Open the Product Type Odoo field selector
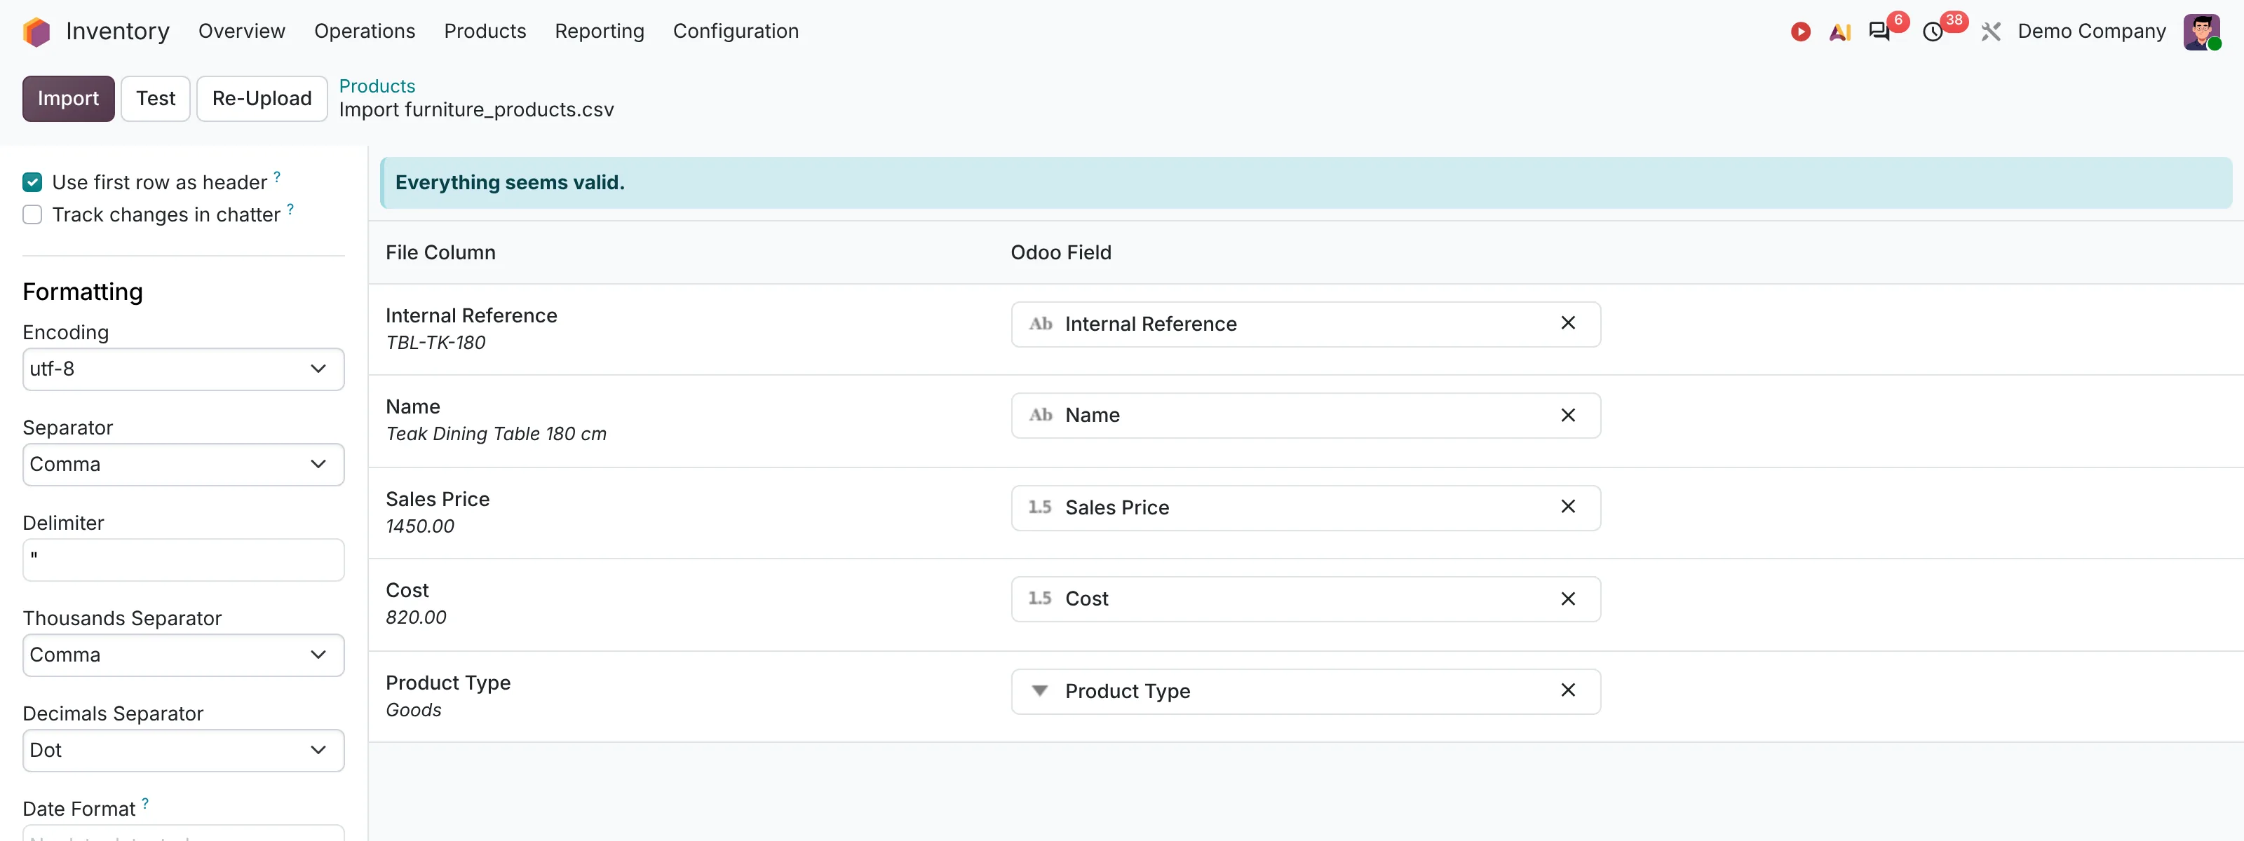This screenshot has height=841, width=2244. [x=1305, y=691]
